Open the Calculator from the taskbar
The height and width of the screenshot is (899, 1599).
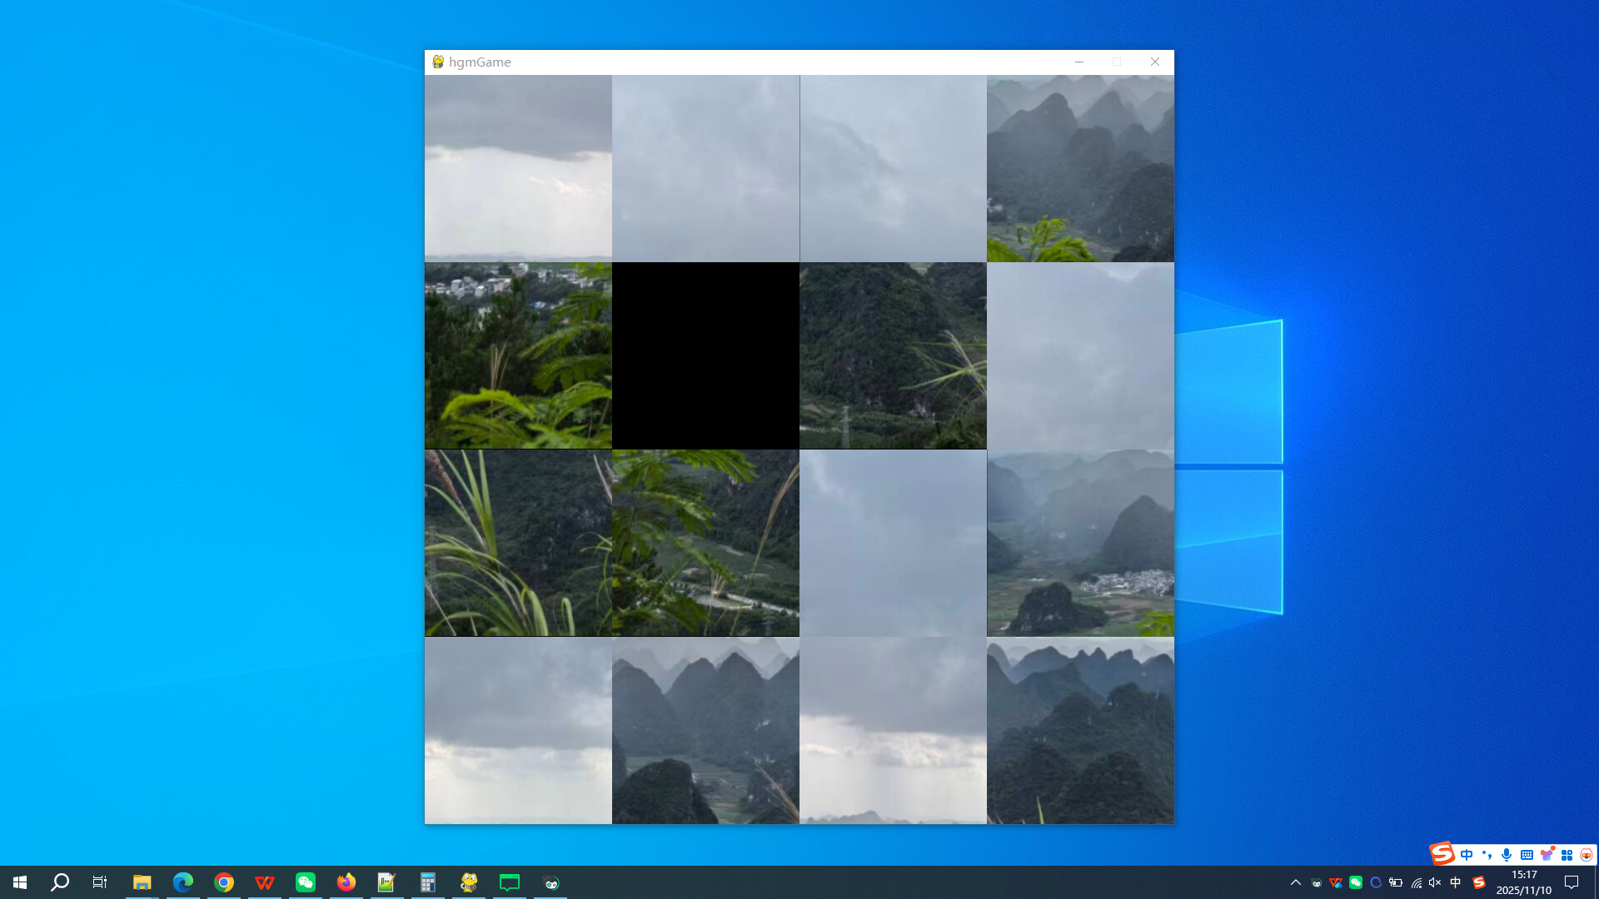427,882
